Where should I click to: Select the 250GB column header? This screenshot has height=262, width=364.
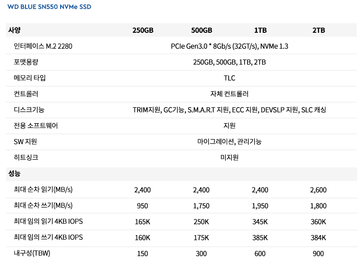(143, 30)
